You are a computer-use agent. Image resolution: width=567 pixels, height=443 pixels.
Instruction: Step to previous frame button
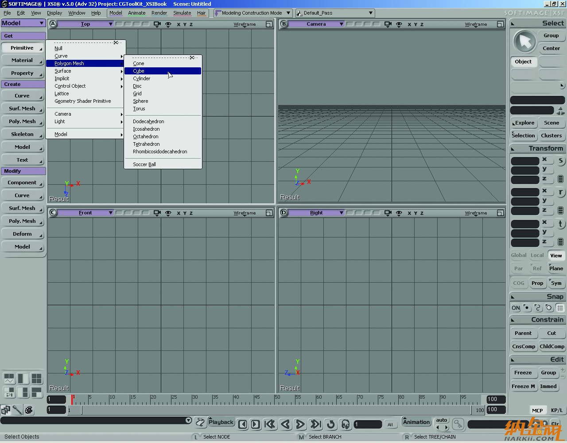[243, 424]
